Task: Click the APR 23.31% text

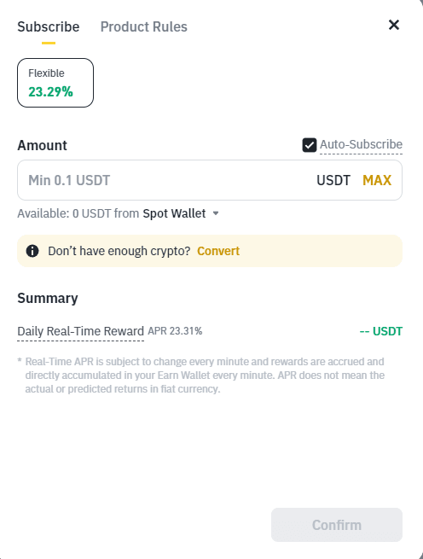Action: pyautogui.click(x=175, y=331)
